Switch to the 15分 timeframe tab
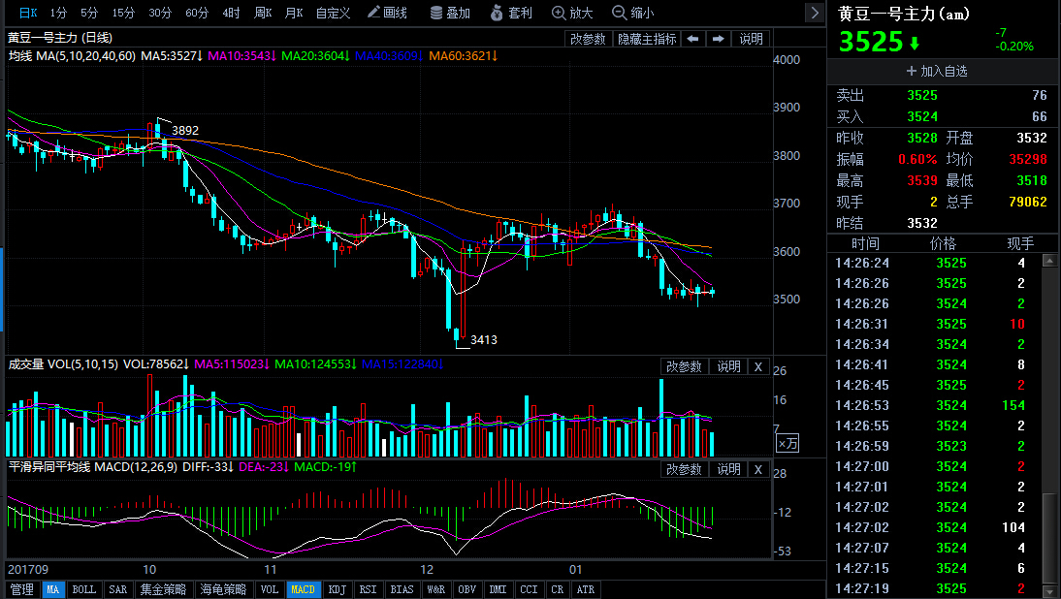This screenshot has width=1061, height=599. [x=123, y=13]
